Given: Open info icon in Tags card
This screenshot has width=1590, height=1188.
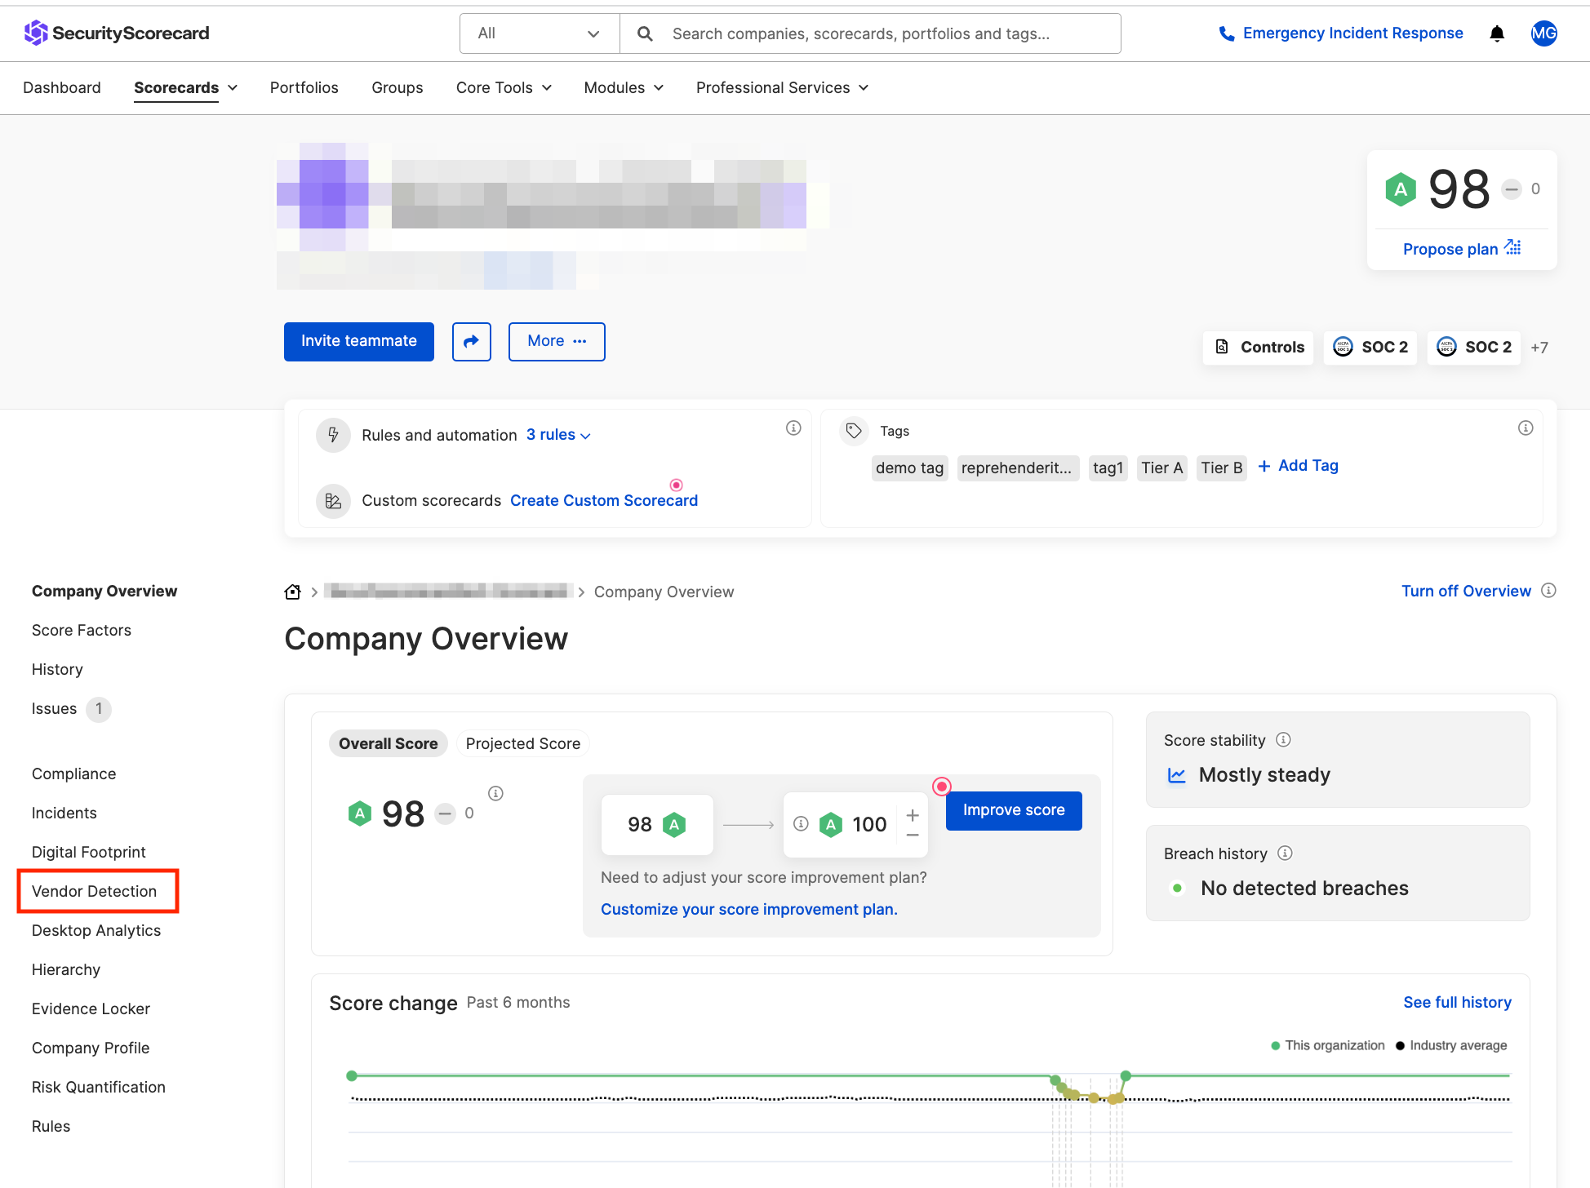Looking at the screenshot, I should [x=1526, y=428].
